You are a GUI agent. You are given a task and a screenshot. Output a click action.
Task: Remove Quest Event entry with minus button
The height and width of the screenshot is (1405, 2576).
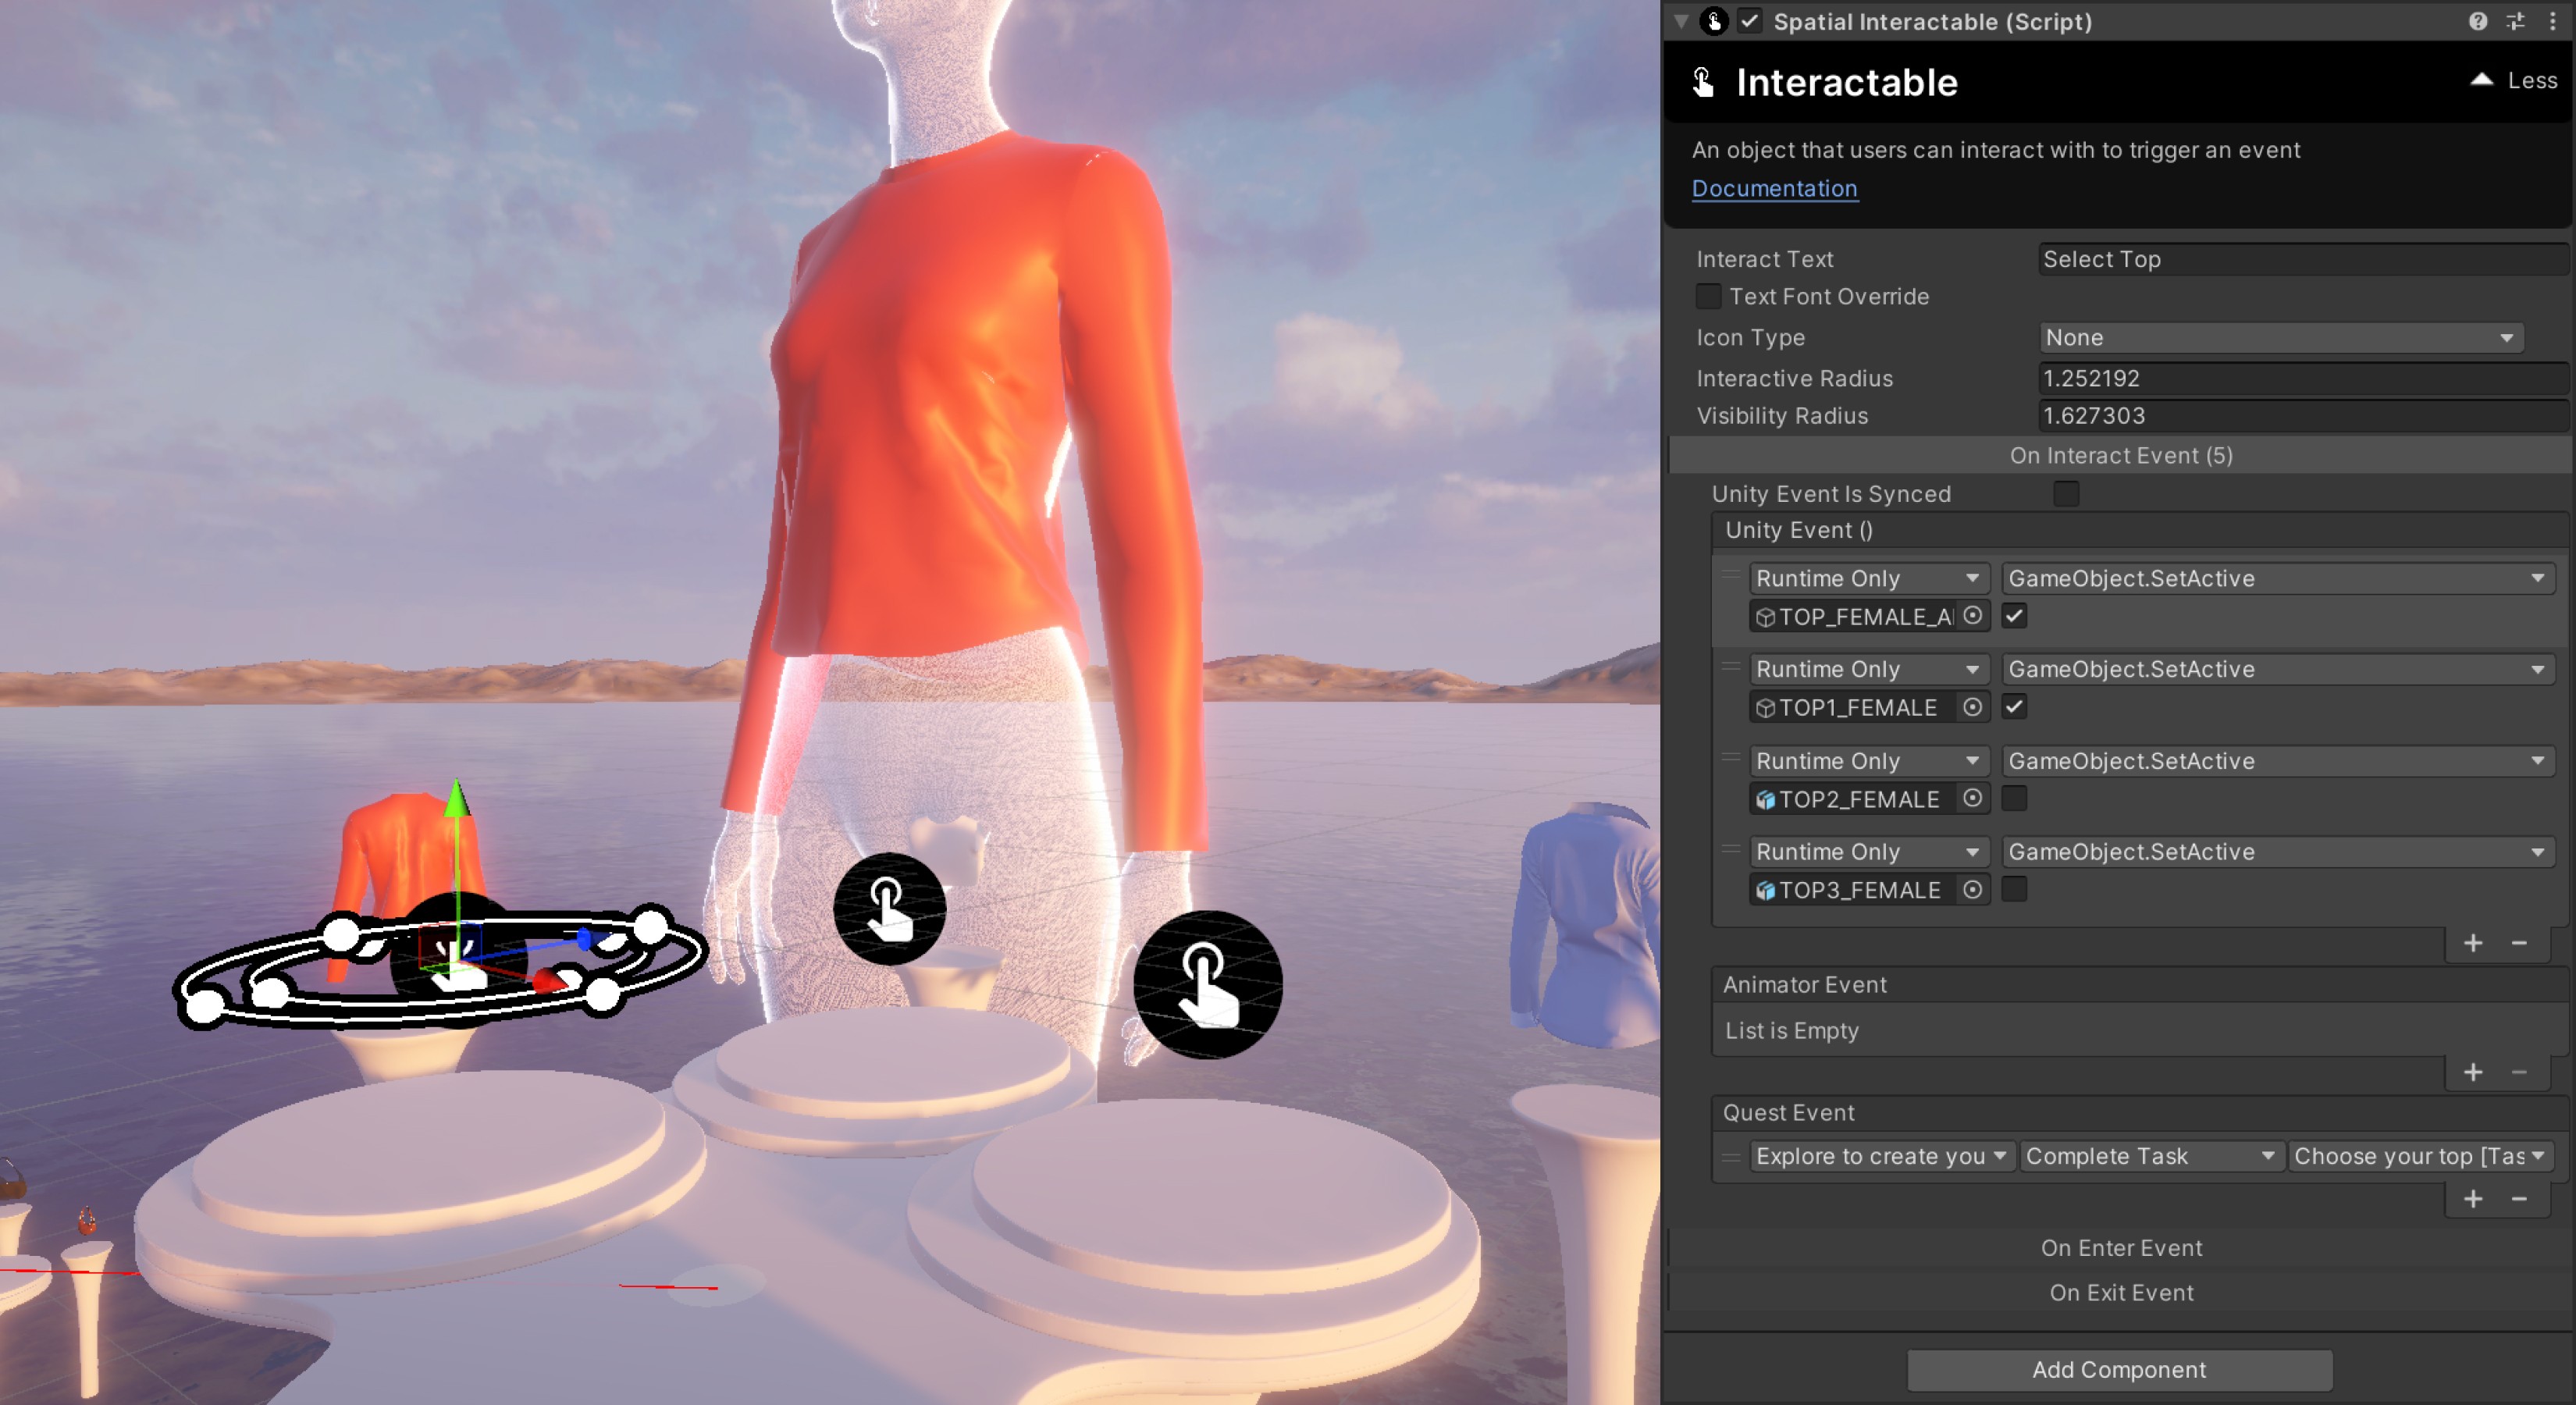click(2519, 1199)
